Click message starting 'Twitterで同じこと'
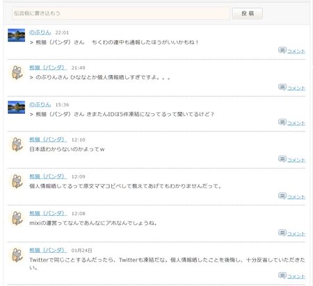 click(x=167, y=263)
